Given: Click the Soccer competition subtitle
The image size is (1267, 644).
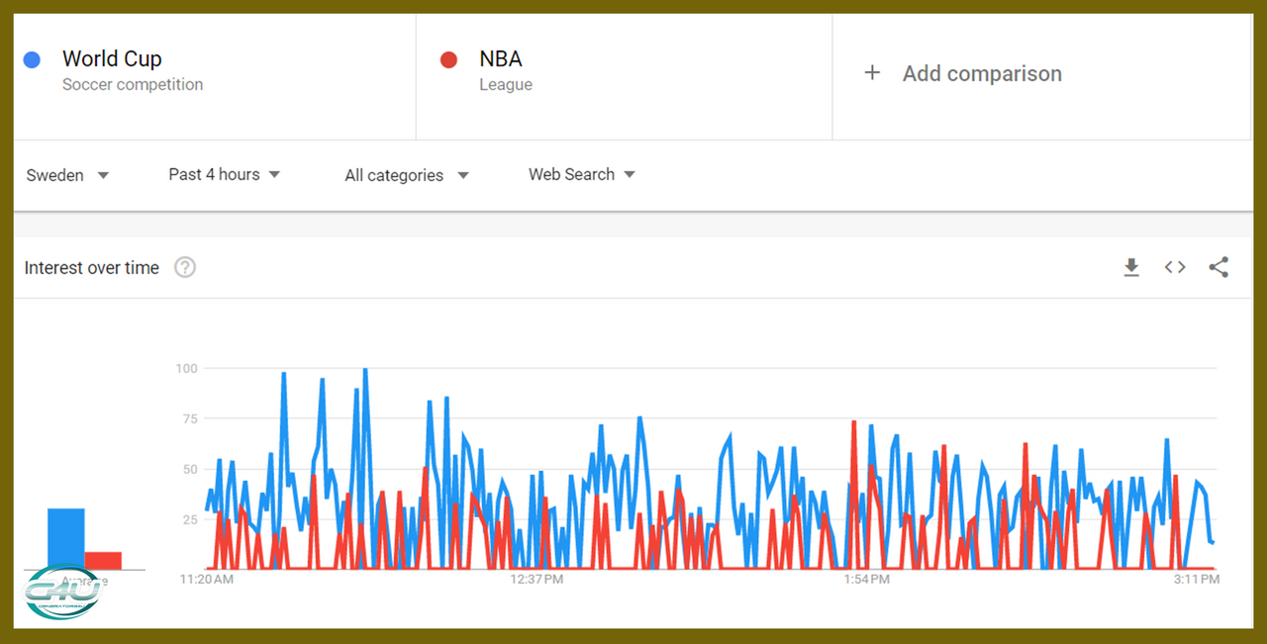Looking at the screenshot, I should tap(133, 85).
